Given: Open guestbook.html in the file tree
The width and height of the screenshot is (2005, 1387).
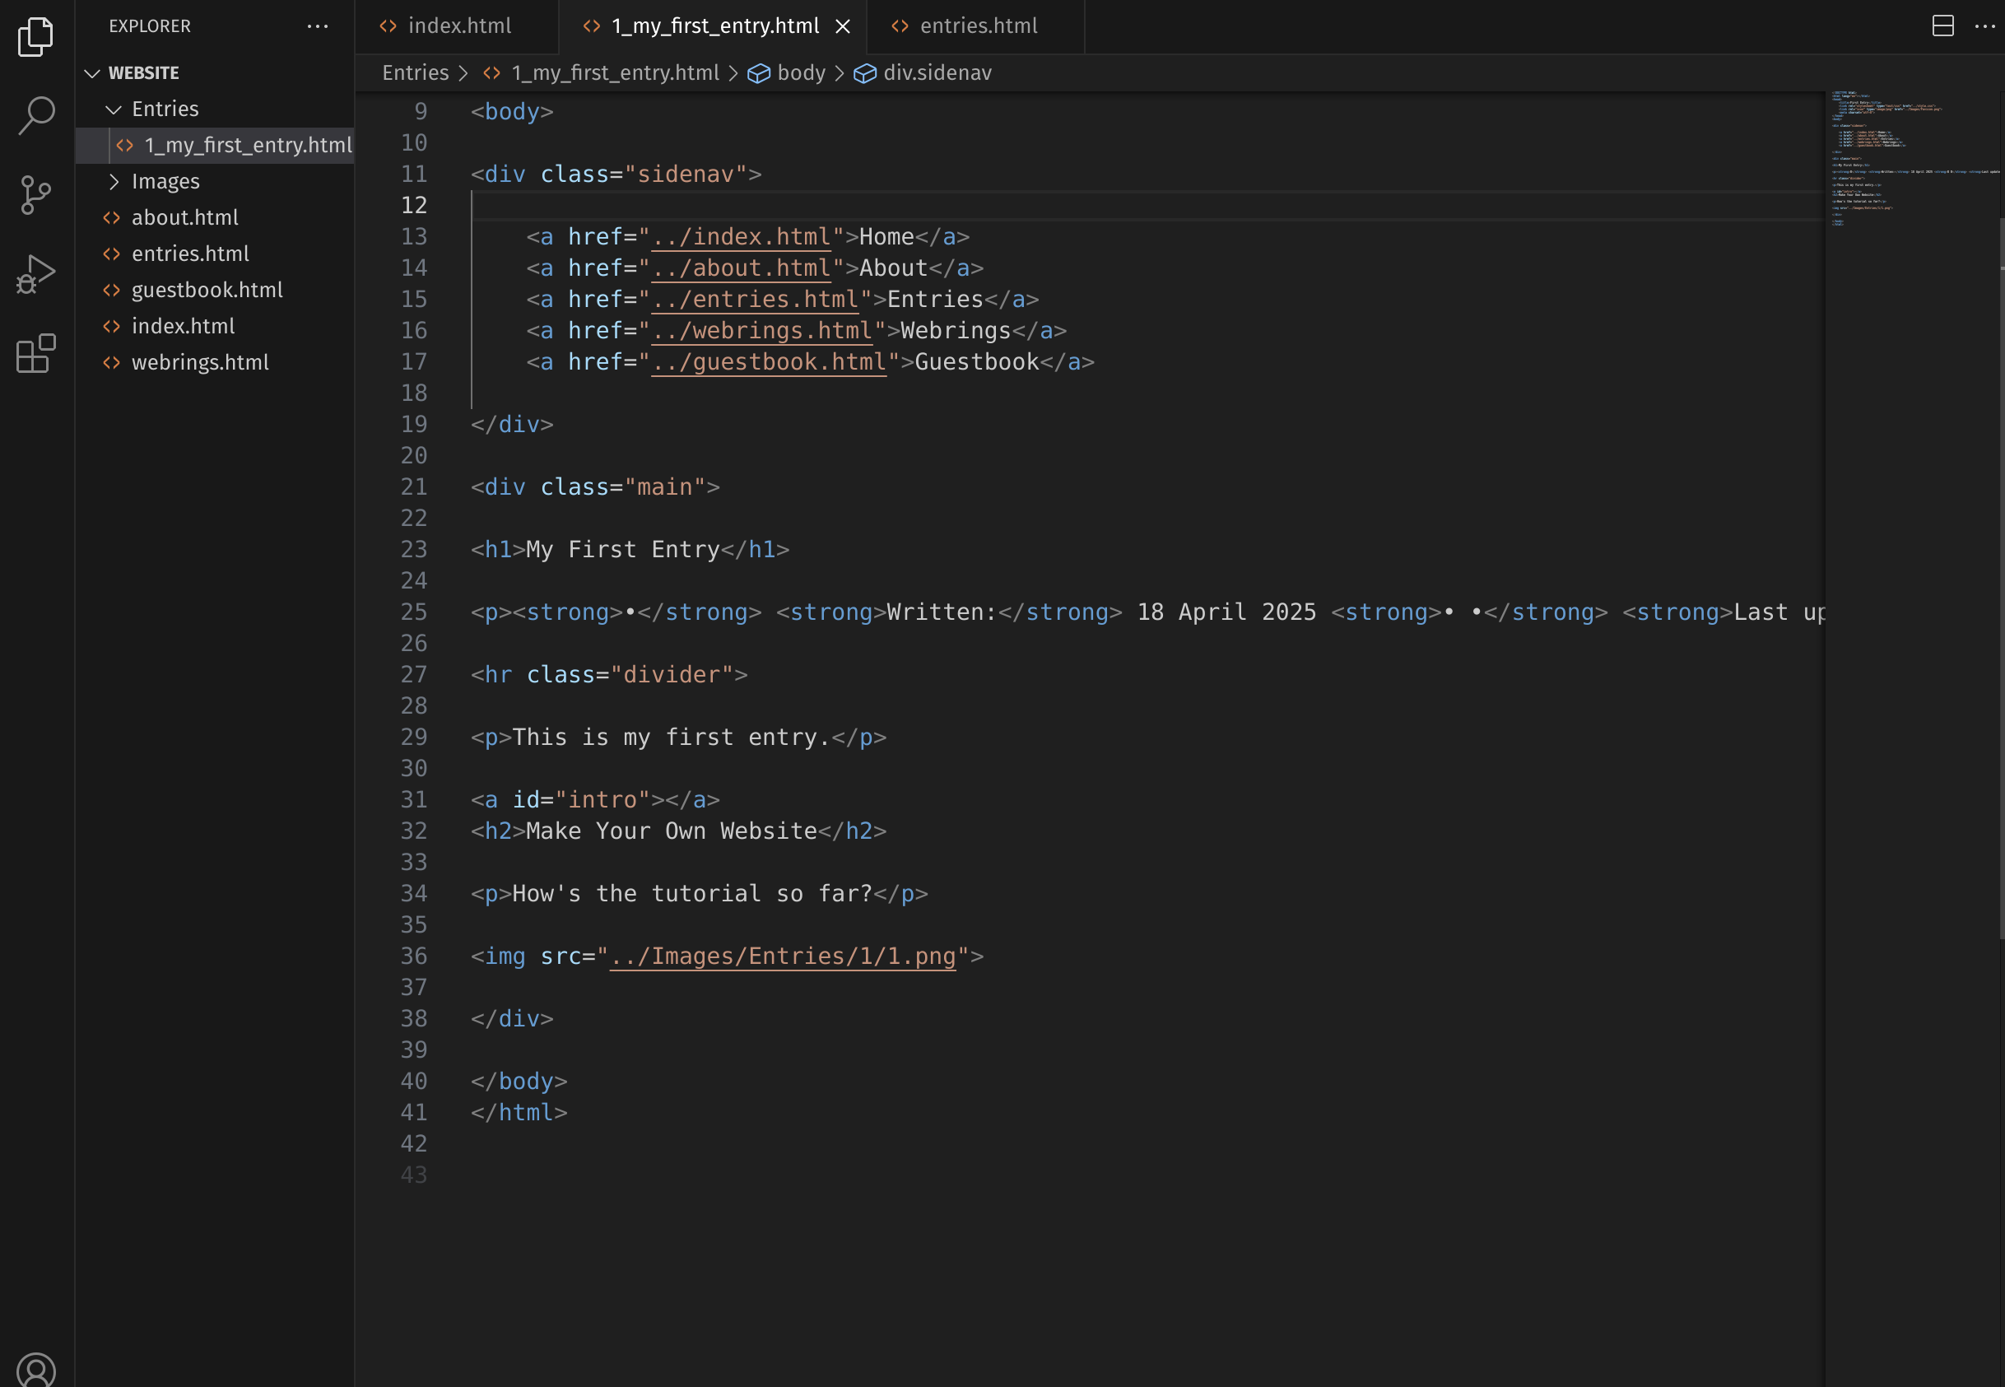Looking at the screenshot, I should [207, 291].
